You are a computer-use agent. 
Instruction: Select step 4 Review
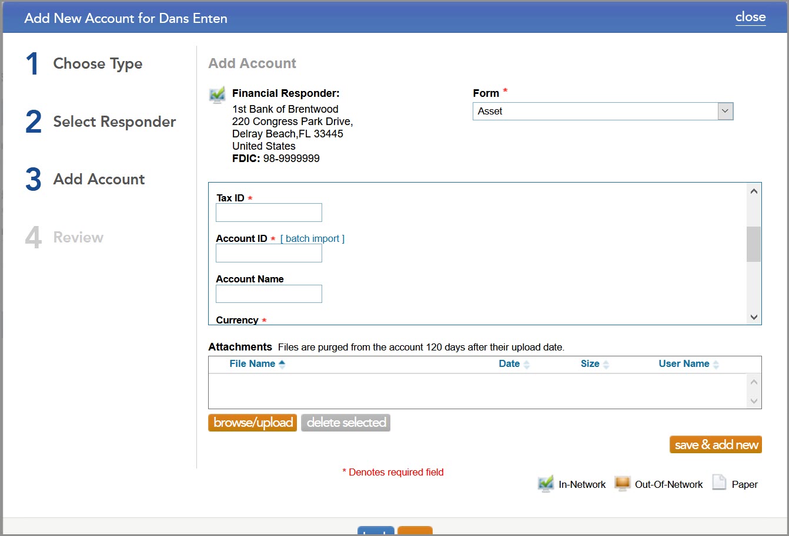click(78, 237)
